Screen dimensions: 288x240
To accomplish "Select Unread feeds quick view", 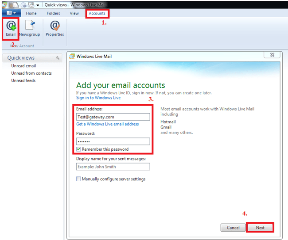I will (23, 80).
